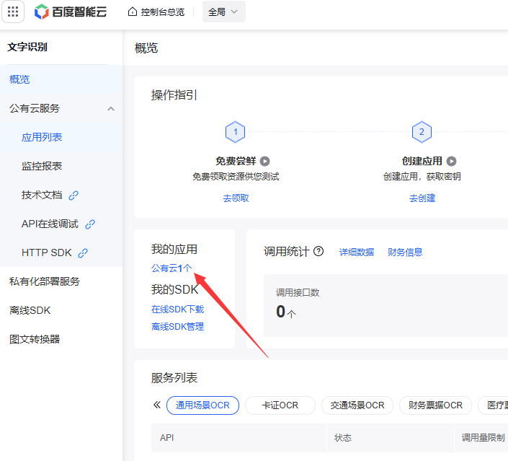This screenshot has width=508, height=461.
Task: Click the 在线SDK下载 link
Action: point(177,309)
